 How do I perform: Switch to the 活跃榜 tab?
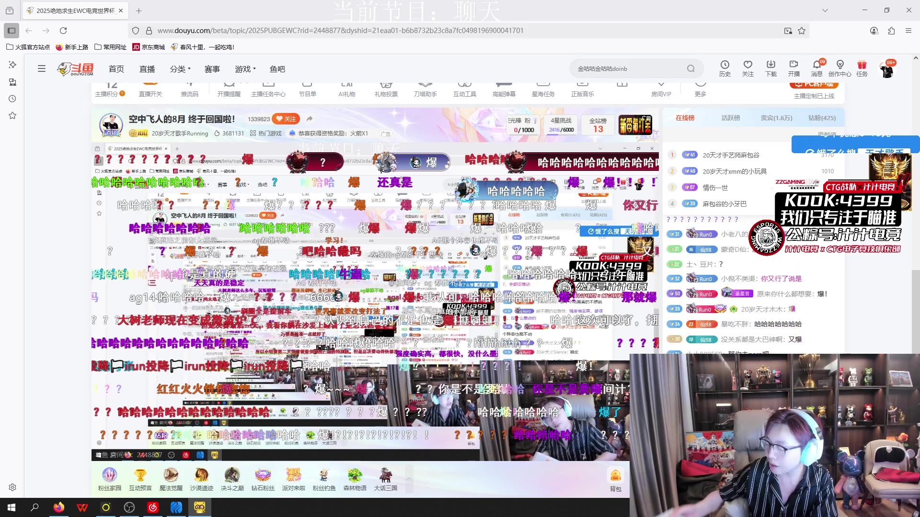coord(731,118)
